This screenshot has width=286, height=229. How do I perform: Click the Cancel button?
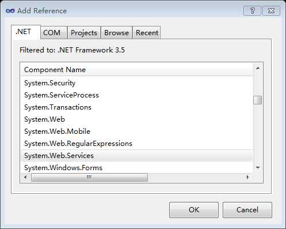click(247, 210)
